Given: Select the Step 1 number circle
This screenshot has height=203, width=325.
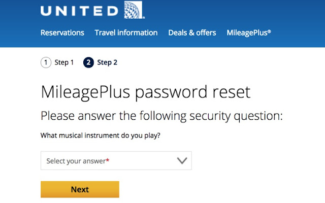Looking at the screenshot, I should click(46, 62).
